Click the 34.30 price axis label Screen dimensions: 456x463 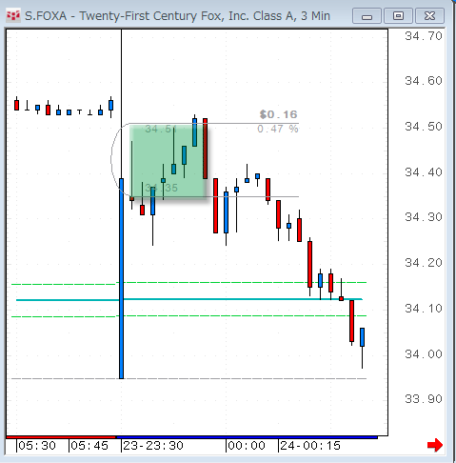(424, 217)
